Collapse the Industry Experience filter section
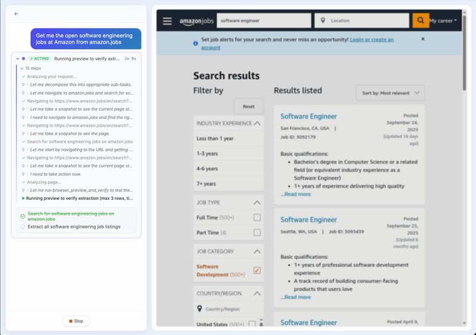The image size is (476, 335). pyautogui.click(x=257, y=123)
